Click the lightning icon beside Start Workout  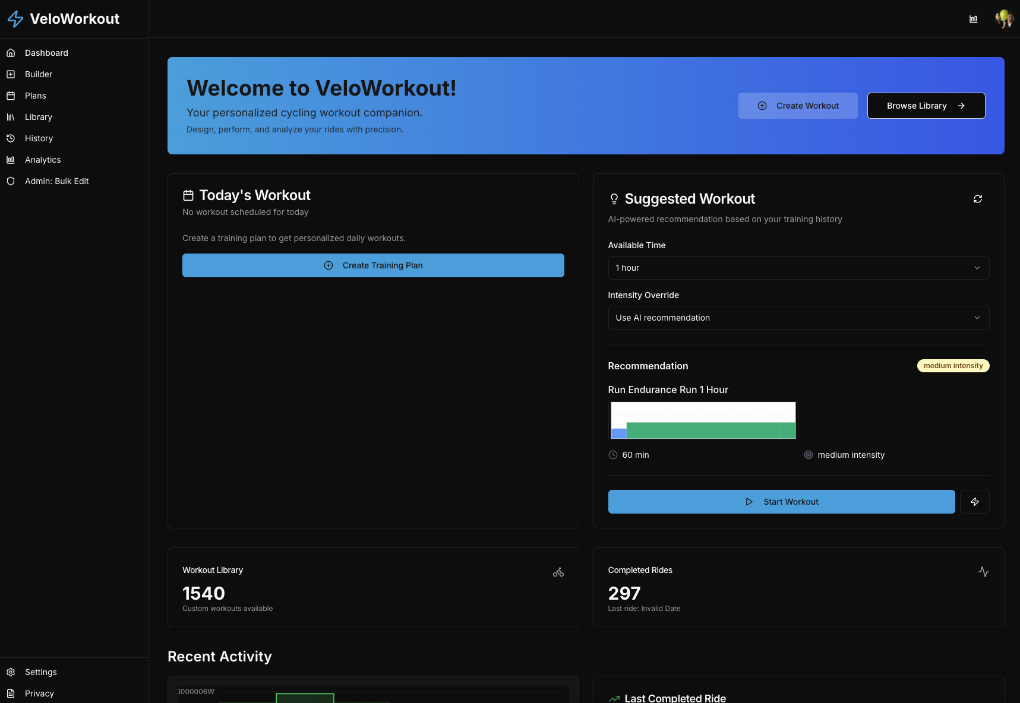[x=974, y=501]
